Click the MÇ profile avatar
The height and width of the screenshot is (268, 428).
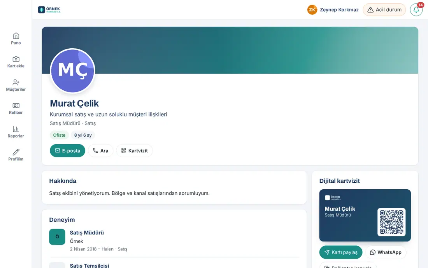pyautogui.click(x=73, y=71)
